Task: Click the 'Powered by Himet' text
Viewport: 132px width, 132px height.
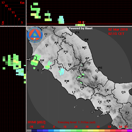Action: point(81,28)
